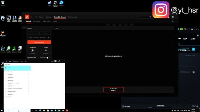This screenshot has height=112, width=200.
Task: Click Add a Game in Steam
Action: coord(126,106)
